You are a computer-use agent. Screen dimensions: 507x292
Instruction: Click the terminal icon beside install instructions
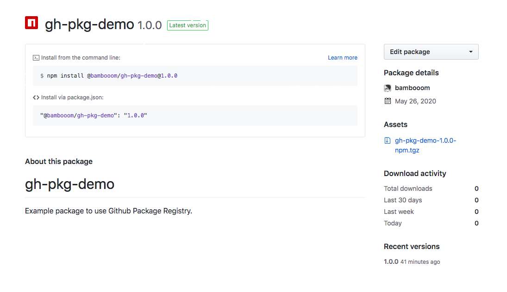[36, 58]
